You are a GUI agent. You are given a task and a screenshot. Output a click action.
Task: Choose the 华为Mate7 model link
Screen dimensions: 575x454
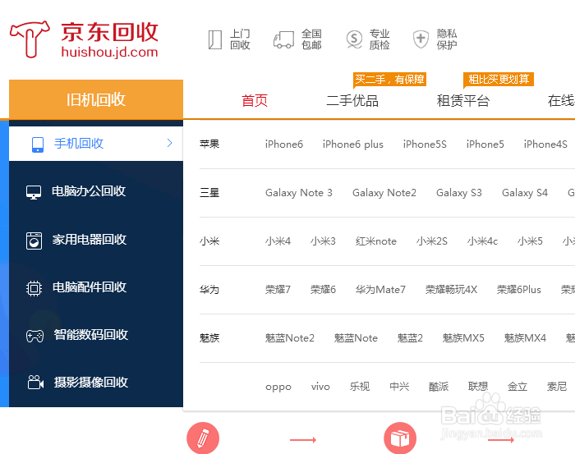(380, 290)
